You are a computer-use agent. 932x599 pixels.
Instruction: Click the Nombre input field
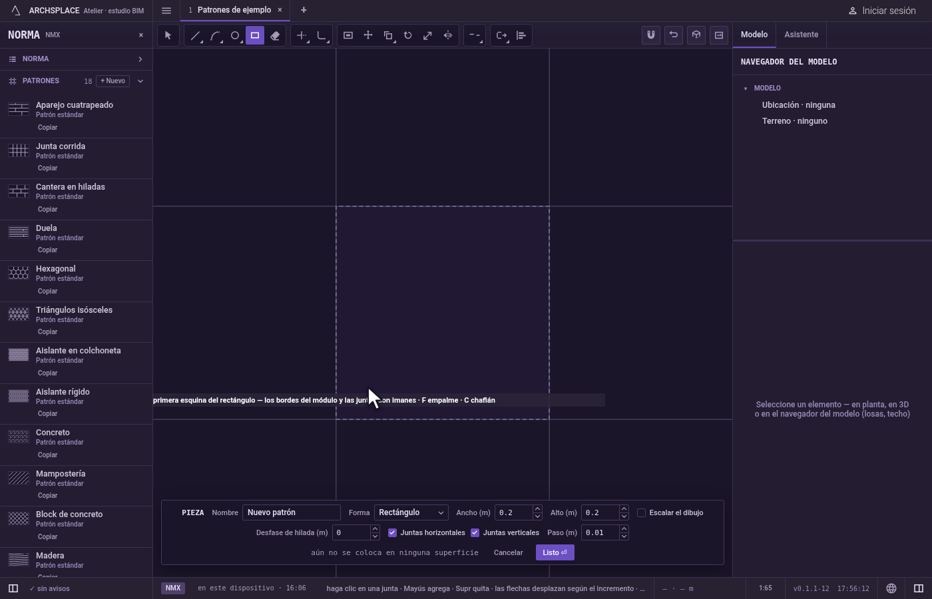[292, 512]
